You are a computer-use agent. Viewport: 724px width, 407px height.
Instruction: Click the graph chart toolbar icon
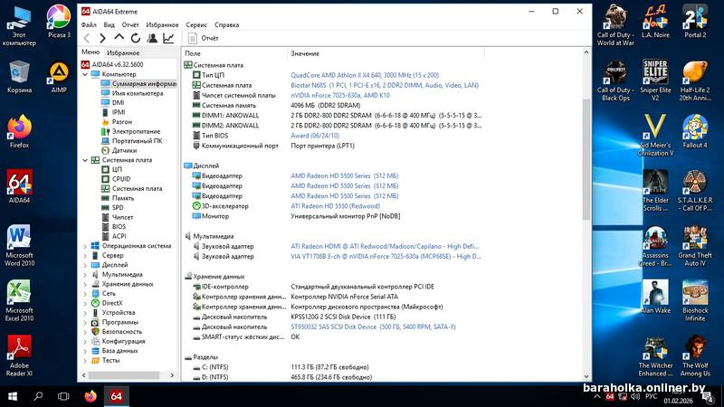[x=167, y=38]
